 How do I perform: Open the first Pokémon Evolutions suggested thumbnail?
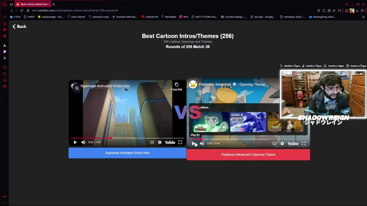211,122
